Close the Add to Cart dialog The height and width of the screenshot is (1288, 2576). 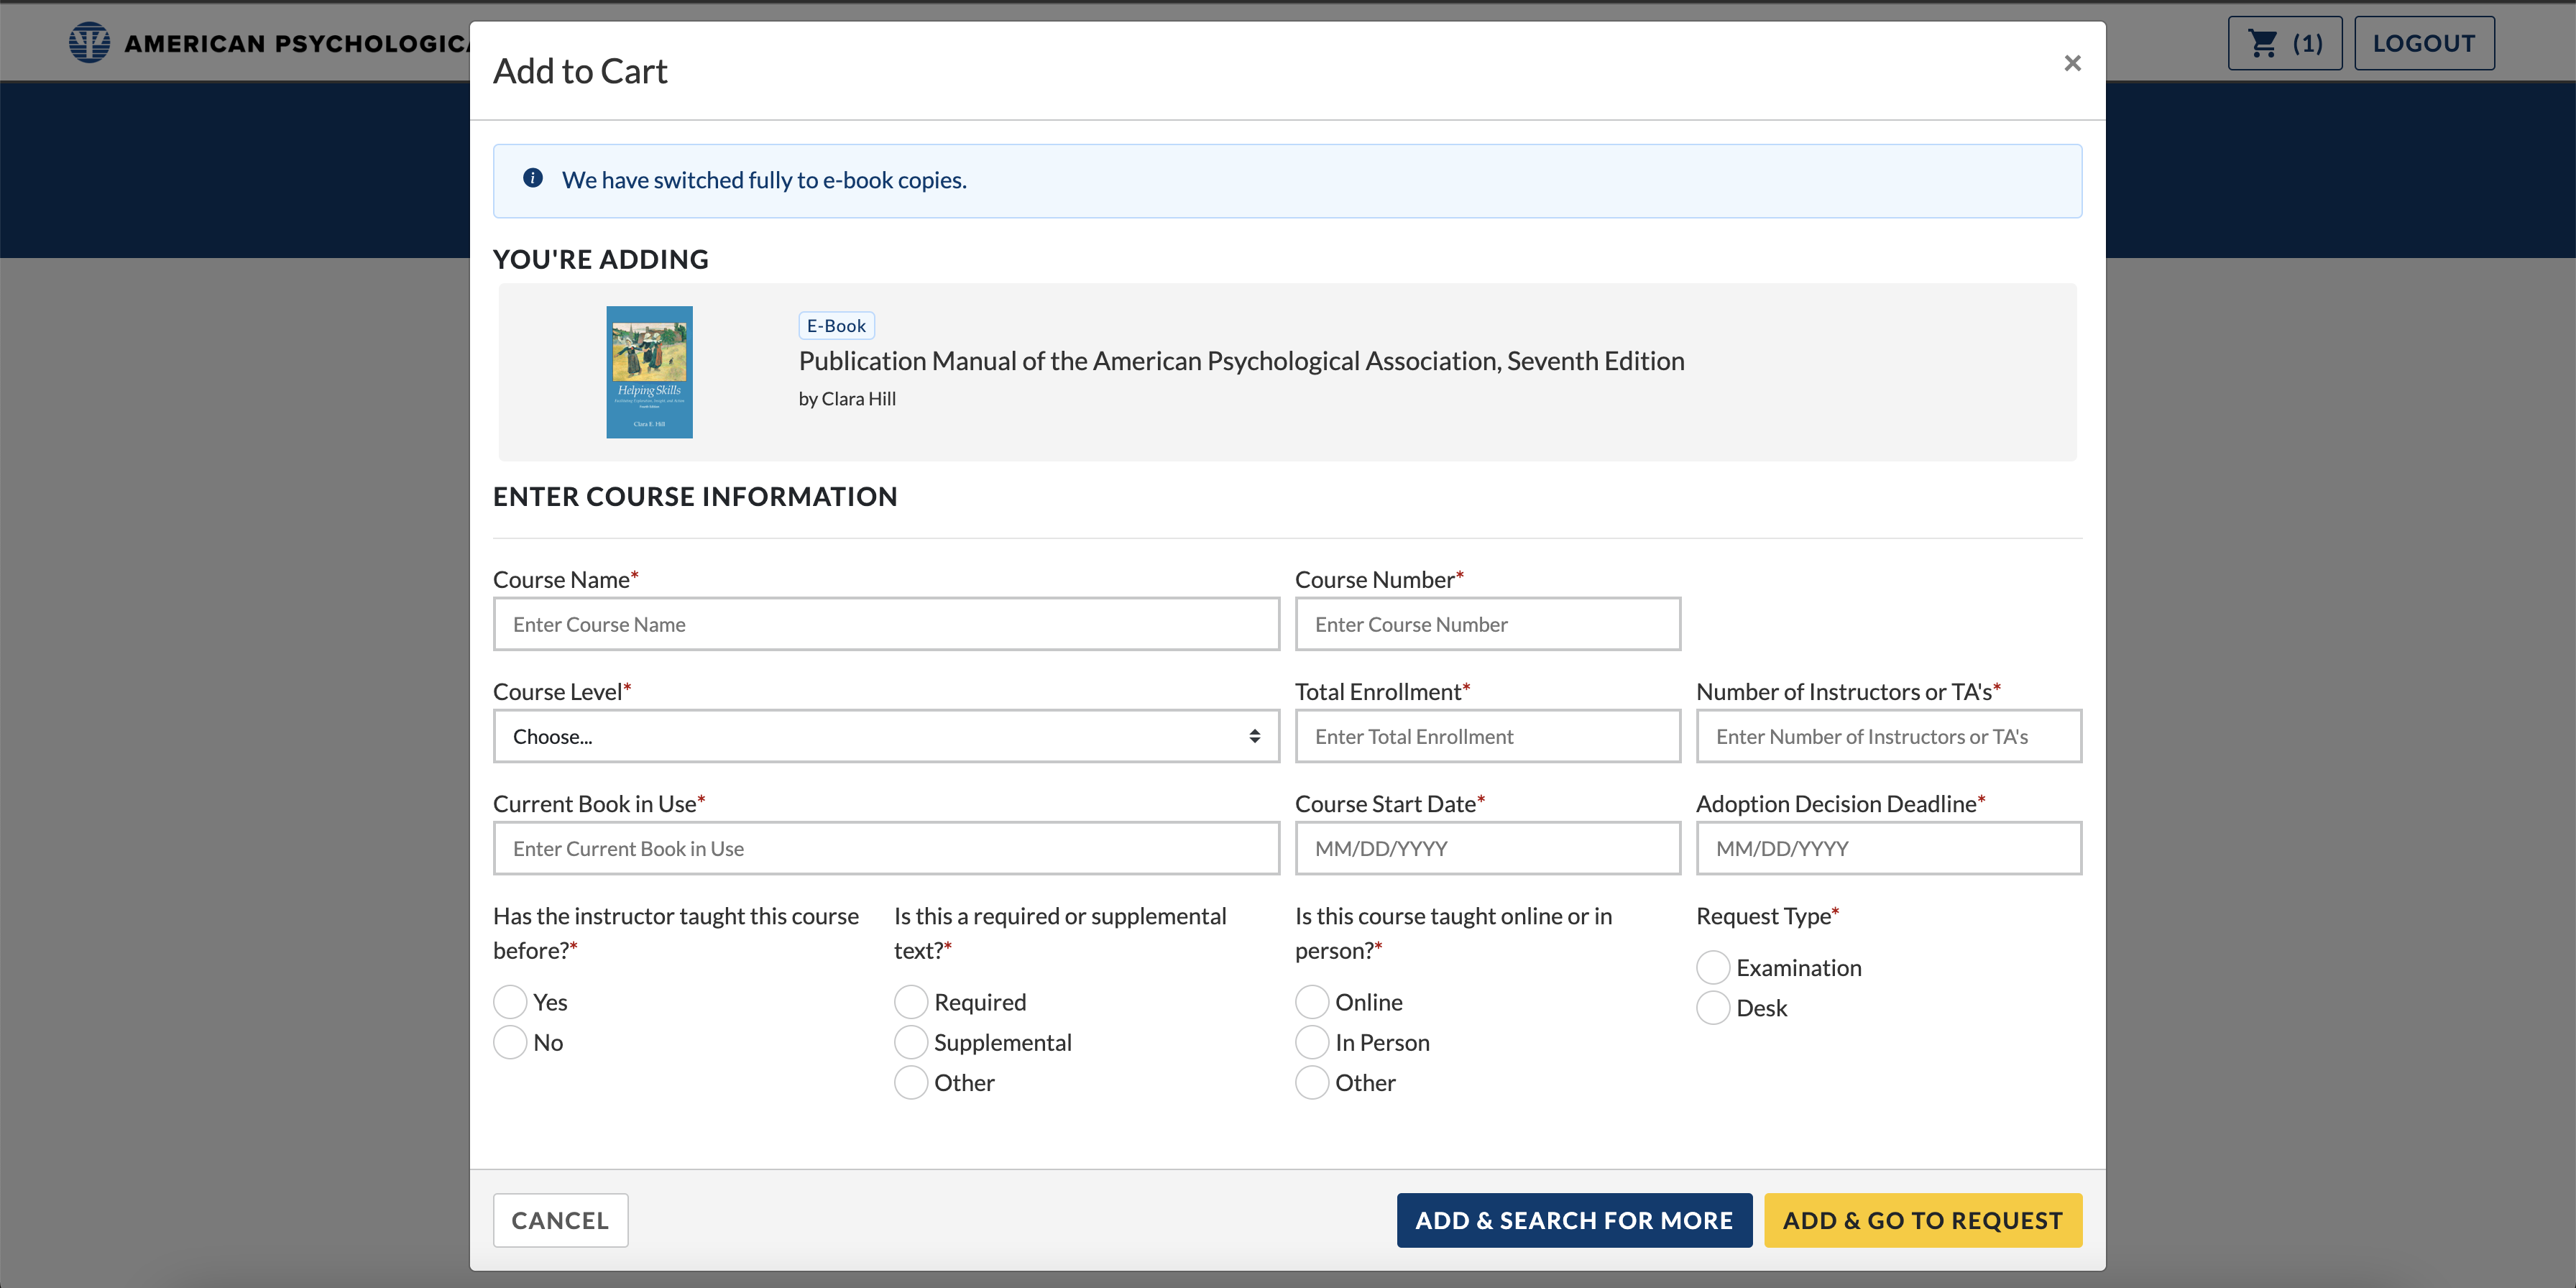[x=2072, y=63]
